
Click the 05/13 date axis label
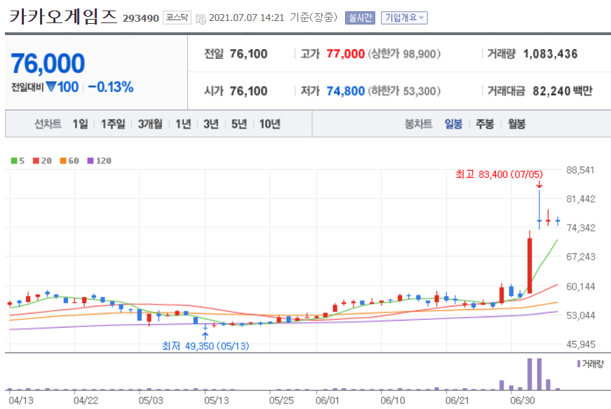pos(217,401)
